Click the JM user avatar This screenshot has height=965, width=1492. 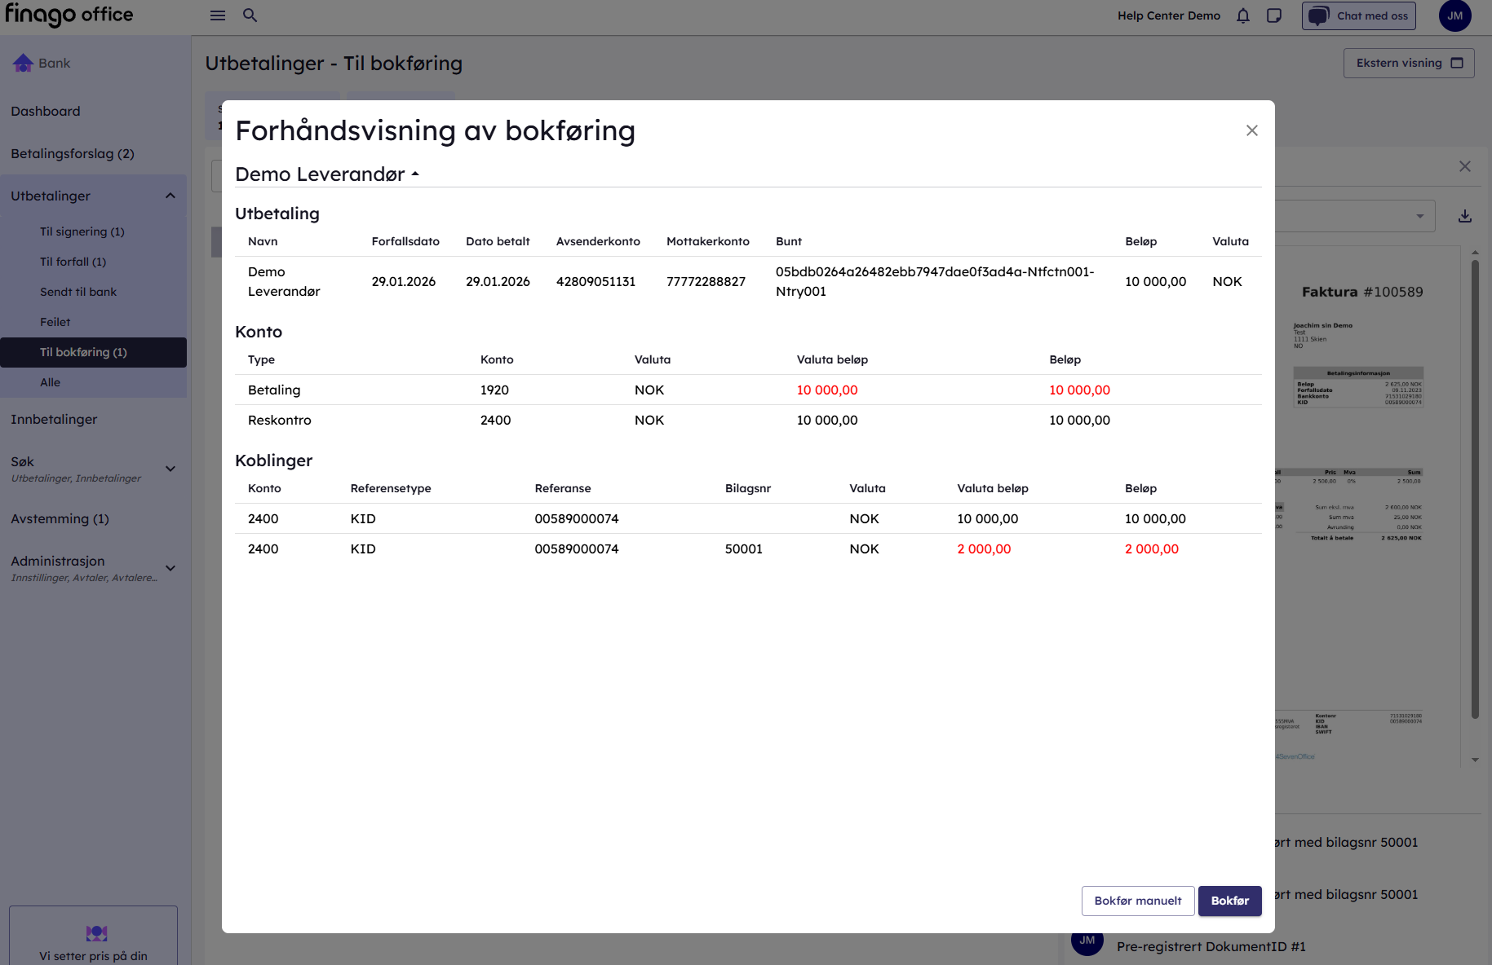tap(1454, 15)
